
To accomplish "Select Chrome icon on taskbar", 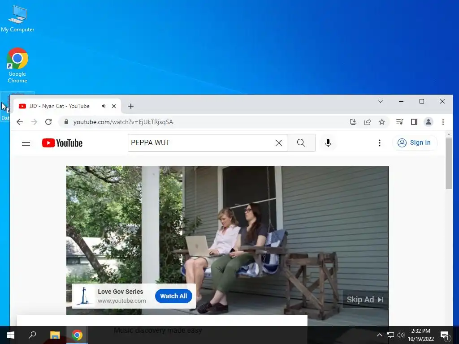I will (x=77, y=335).
